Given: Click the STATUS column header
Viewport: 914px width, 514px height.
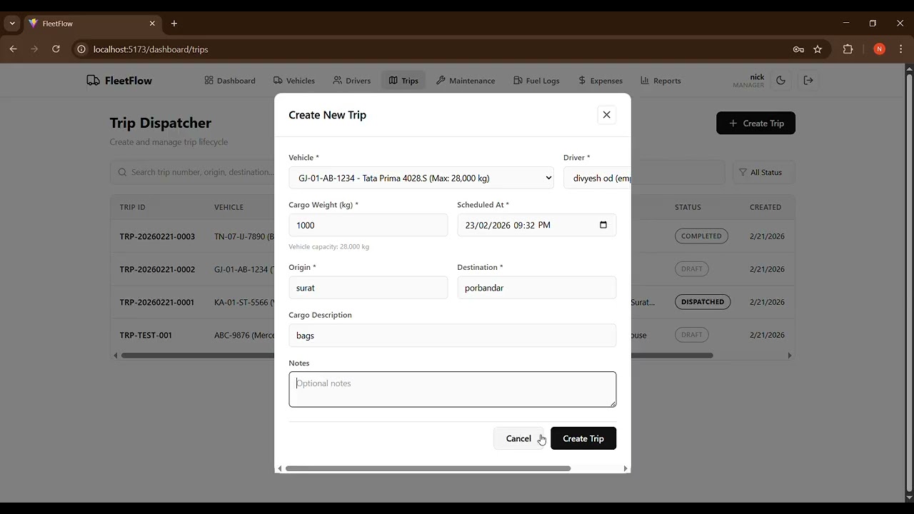Looking at the screenshot, I should 688,207.
